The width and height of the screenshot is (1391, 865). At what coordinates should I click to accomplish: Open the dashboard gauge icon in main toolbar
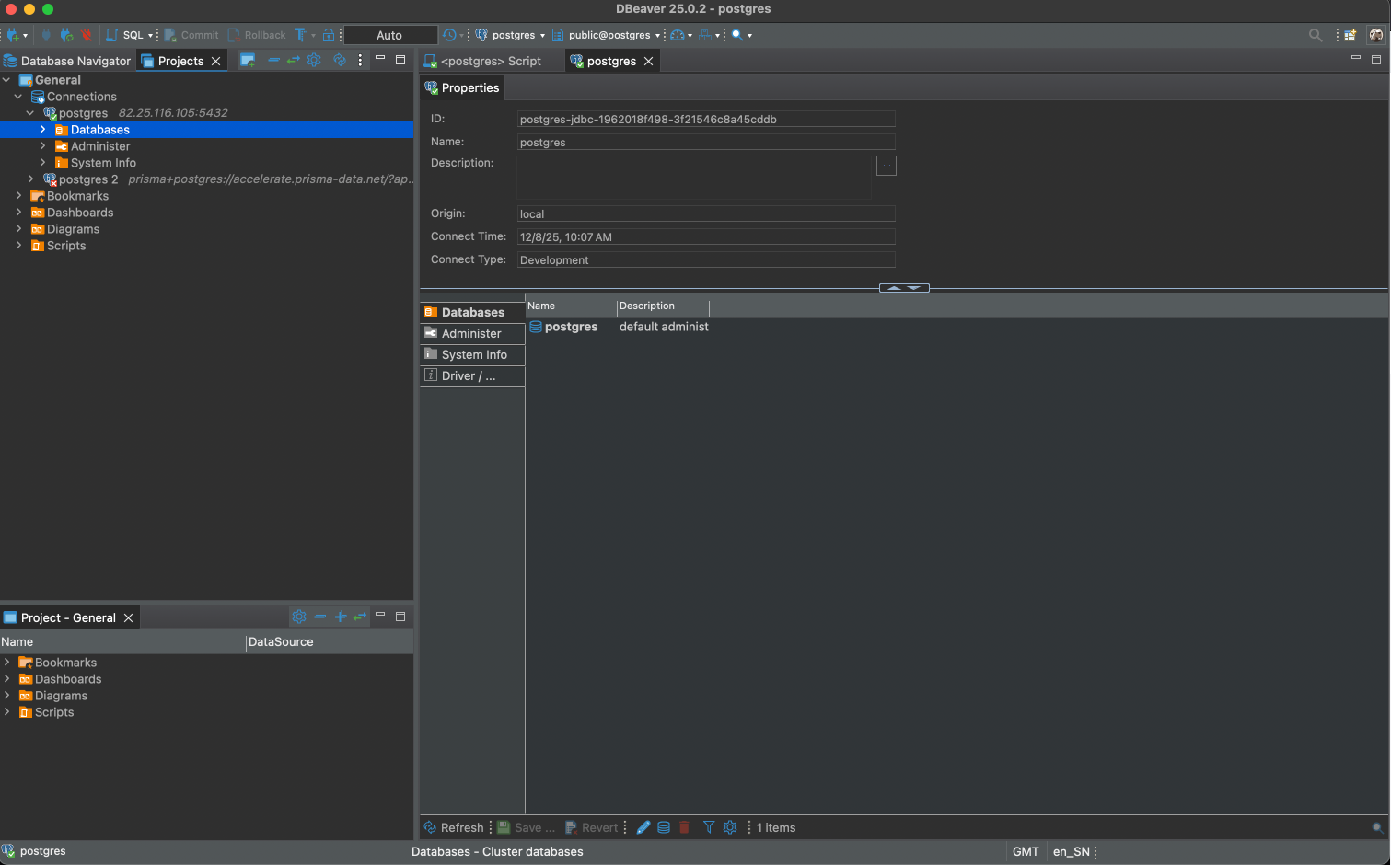pos(678,35)
